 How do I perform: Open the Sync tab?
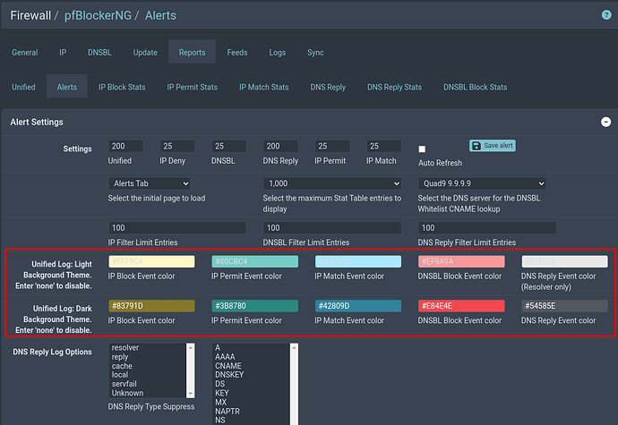click(x=315, y=53)
